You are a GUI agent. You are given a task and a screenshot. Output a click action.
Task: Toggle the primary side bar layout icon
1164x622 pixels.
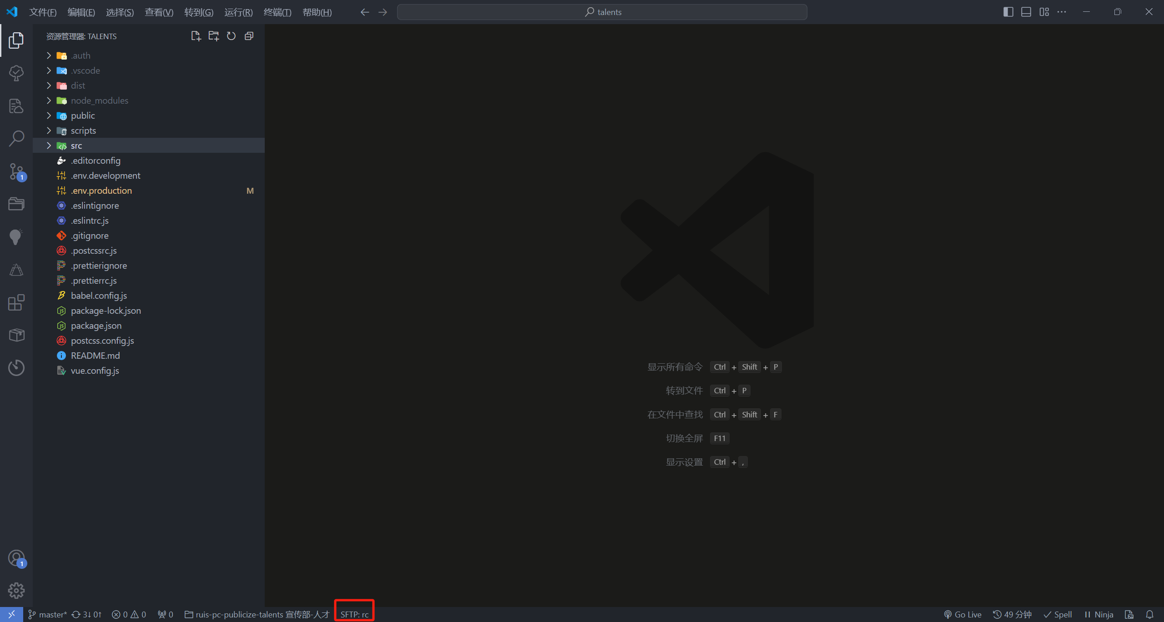click(x=1008, y=12)
